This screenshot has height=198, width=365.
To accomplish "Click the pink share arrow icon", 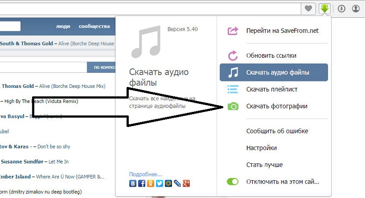I will [x=233, y=30].
